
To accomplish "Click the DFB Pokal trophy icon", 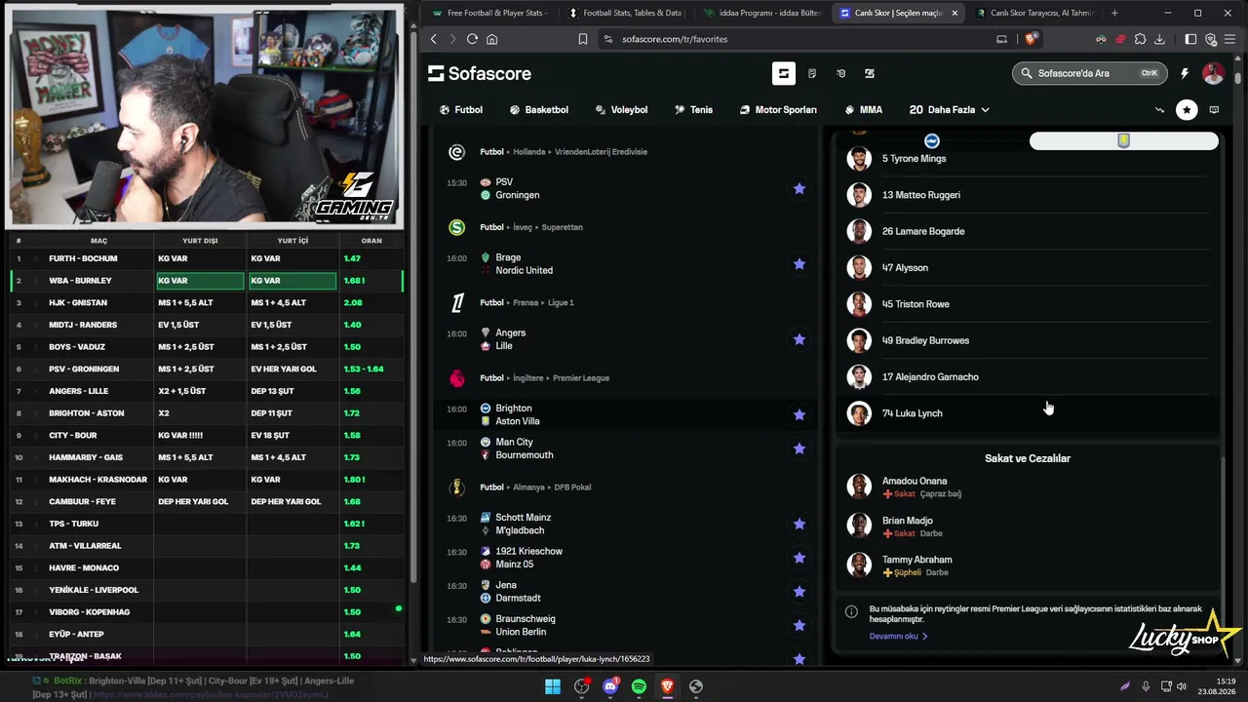I will (x=456, y=487).
